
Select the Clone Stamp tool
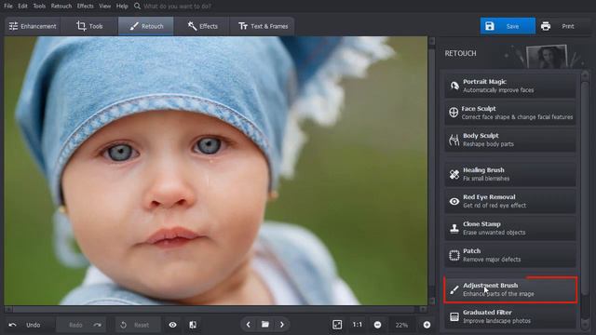click(510, 228)
